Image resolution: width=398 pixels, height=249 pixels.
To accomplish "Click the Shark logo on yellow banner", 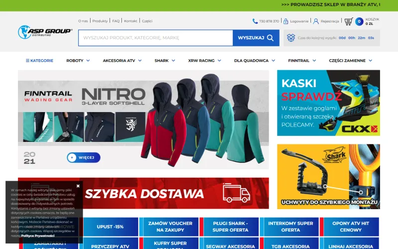I will 334,155.
